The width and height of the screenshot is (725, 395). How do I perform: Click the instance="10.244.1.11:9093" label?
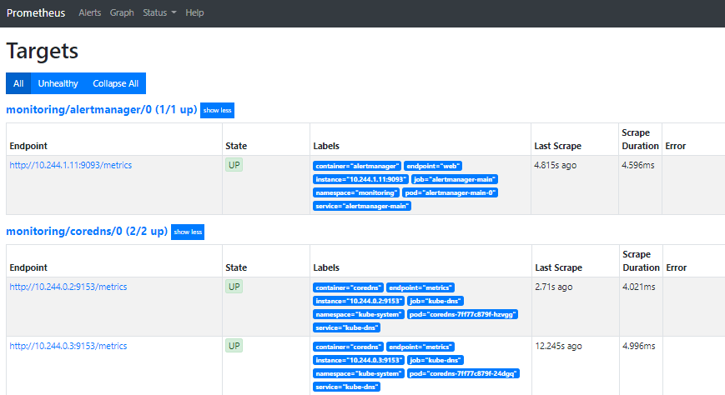(x=360, y=179)
